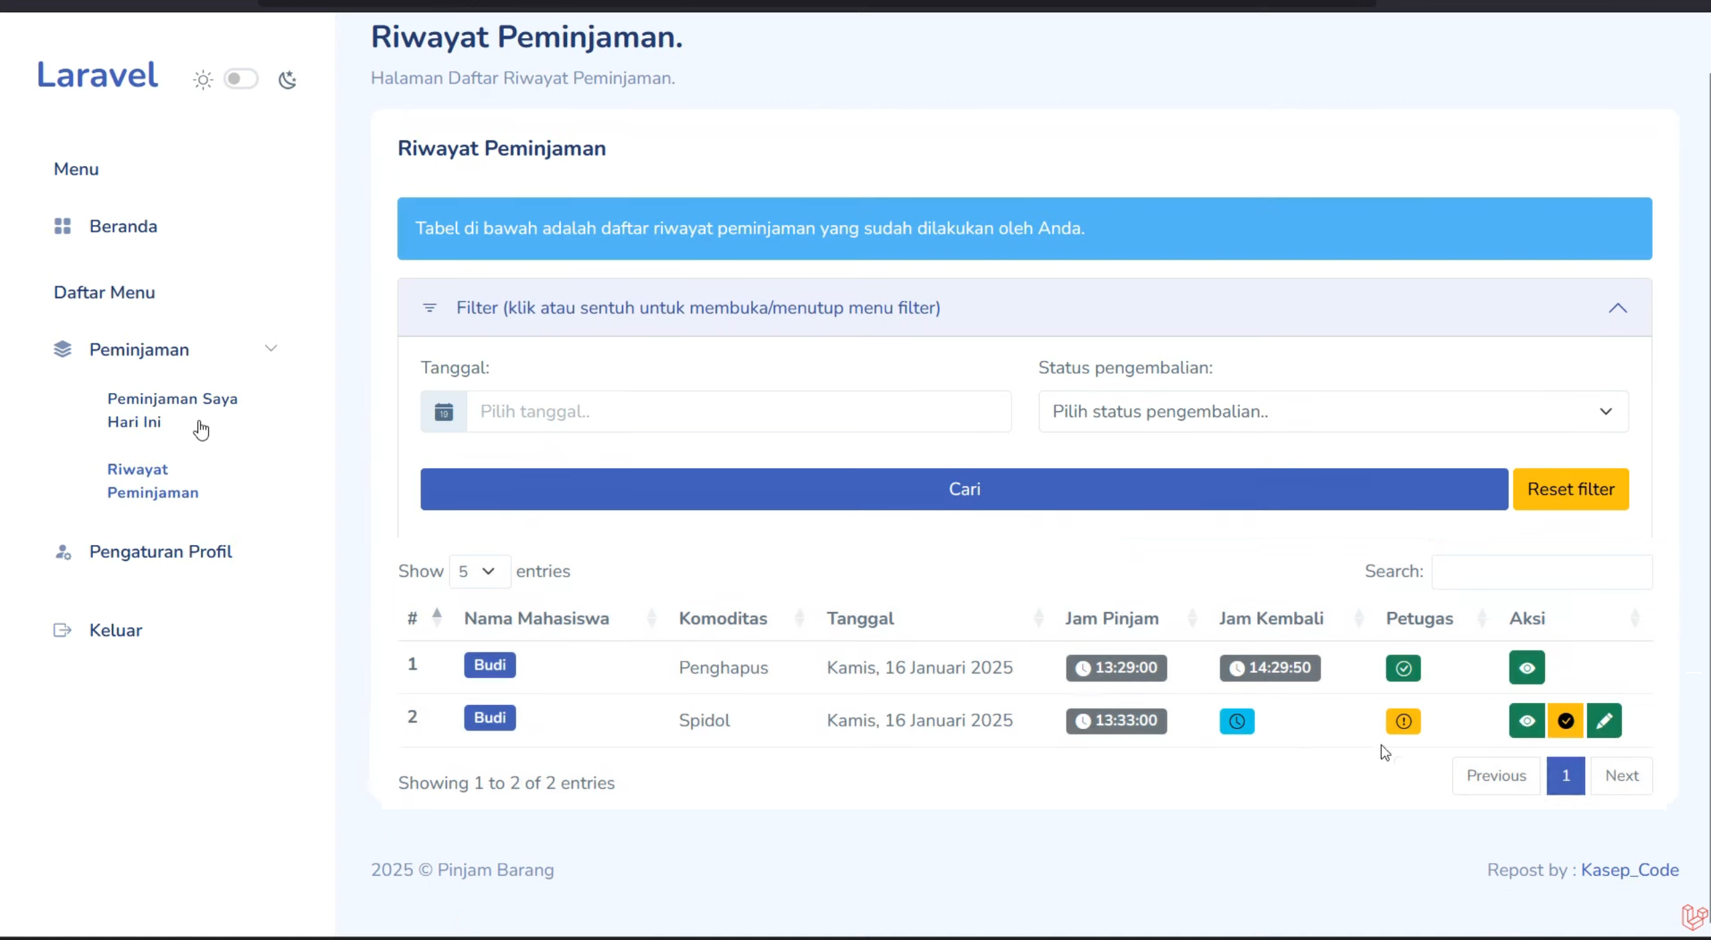Click the Beranda grid icon
This screenshot has width=1711, height=940.
tap(62, 226)
